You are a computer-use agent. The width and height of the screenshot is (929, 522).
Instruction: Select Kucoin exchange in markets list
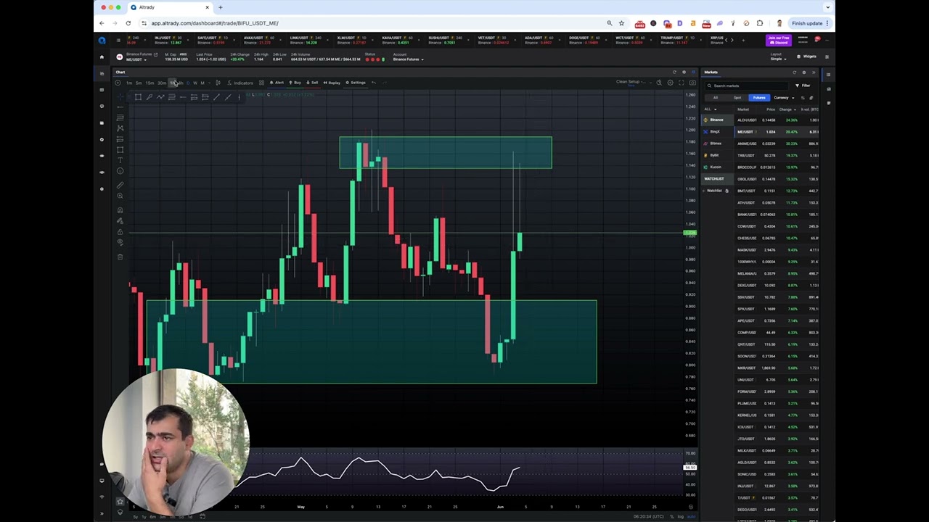[x=716, y=167]
